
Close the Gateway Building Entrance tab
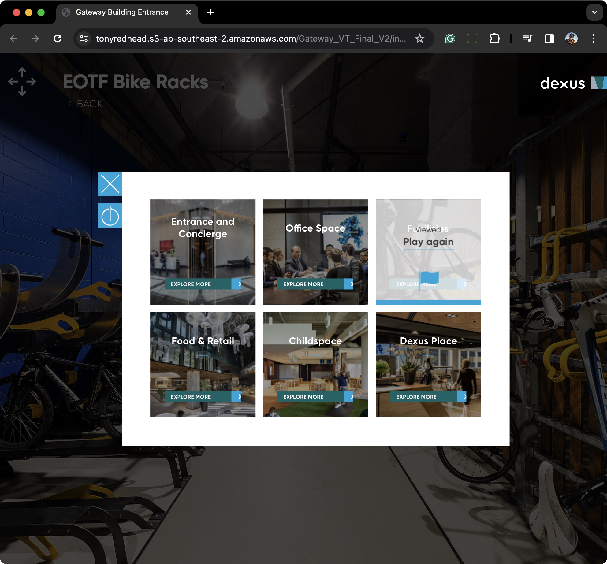click(x=188, y=12)
